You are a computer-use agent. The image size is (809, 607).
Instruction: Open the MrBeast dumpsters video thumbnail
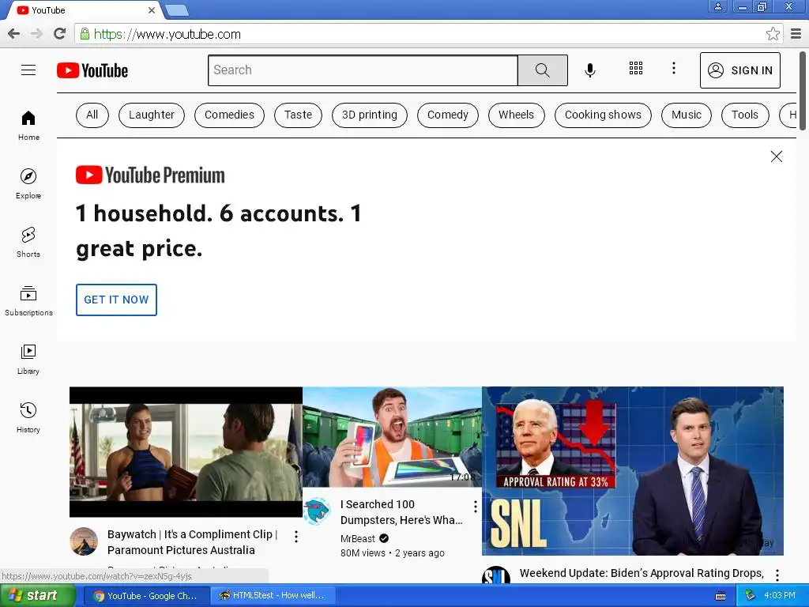point(392,436)
